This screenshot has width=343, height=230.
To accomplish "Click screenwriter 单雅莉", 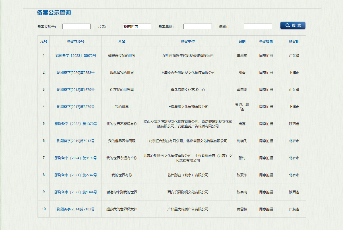I will click(242, 55).
